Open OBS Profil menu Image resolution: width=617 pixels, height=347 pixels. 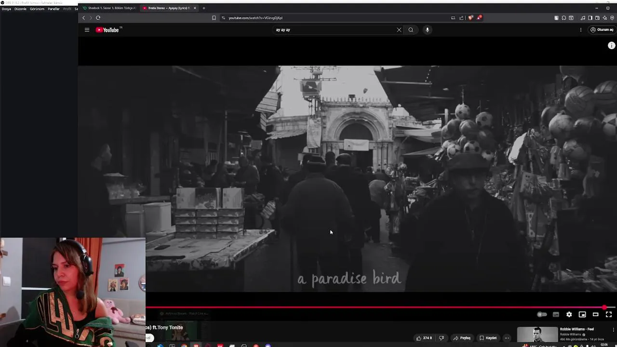67,9
